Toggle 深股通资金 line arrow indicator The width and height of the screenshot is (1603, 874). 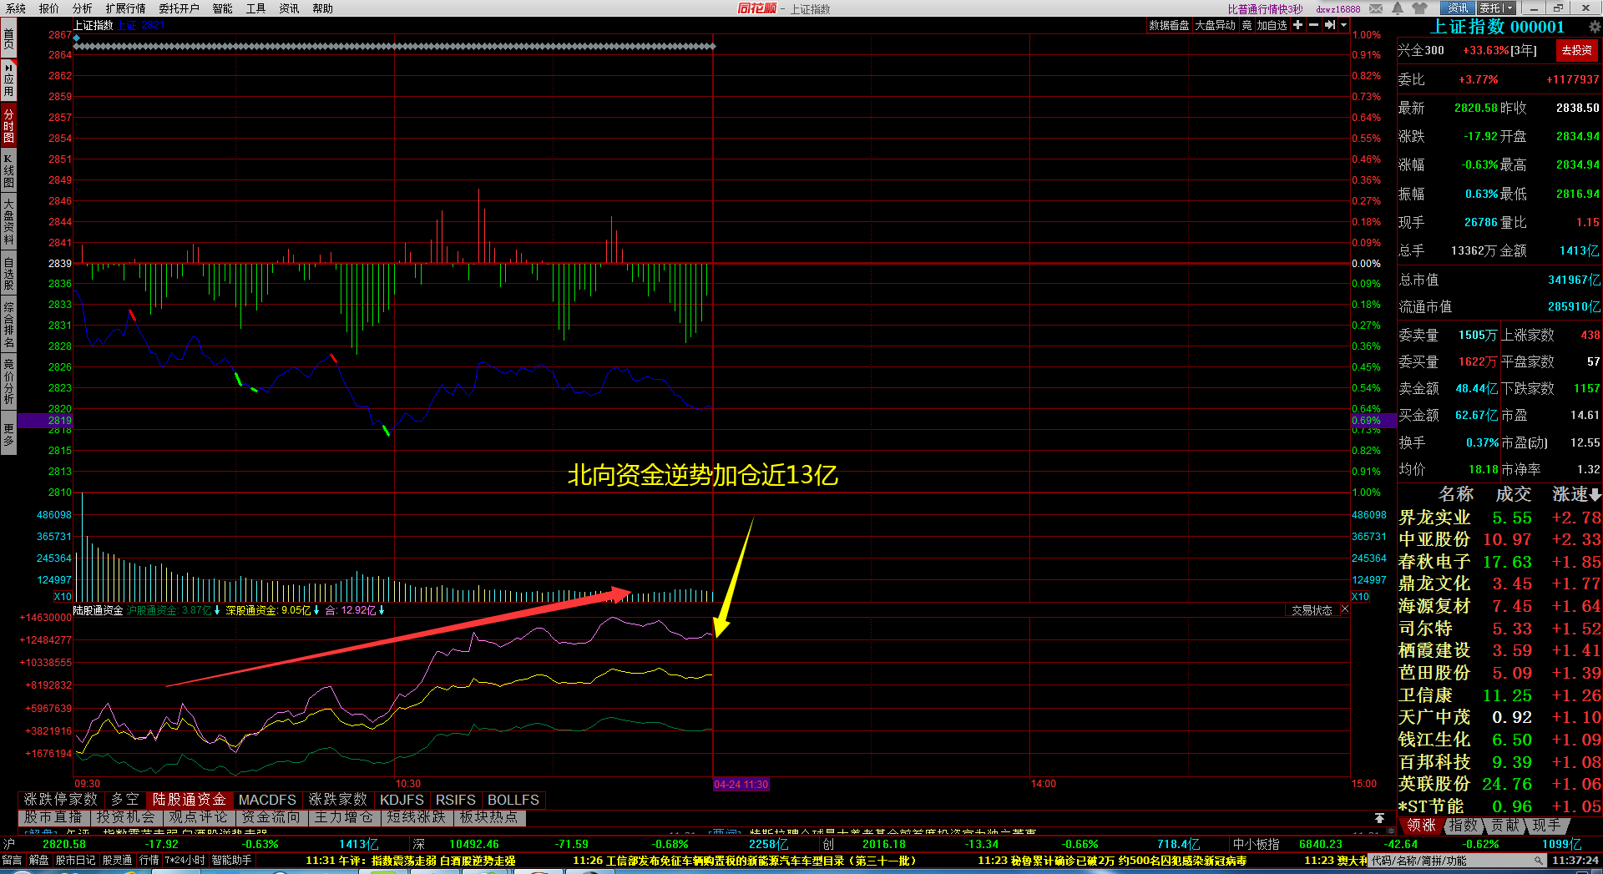pyautogui.click(x=316, y=611)
